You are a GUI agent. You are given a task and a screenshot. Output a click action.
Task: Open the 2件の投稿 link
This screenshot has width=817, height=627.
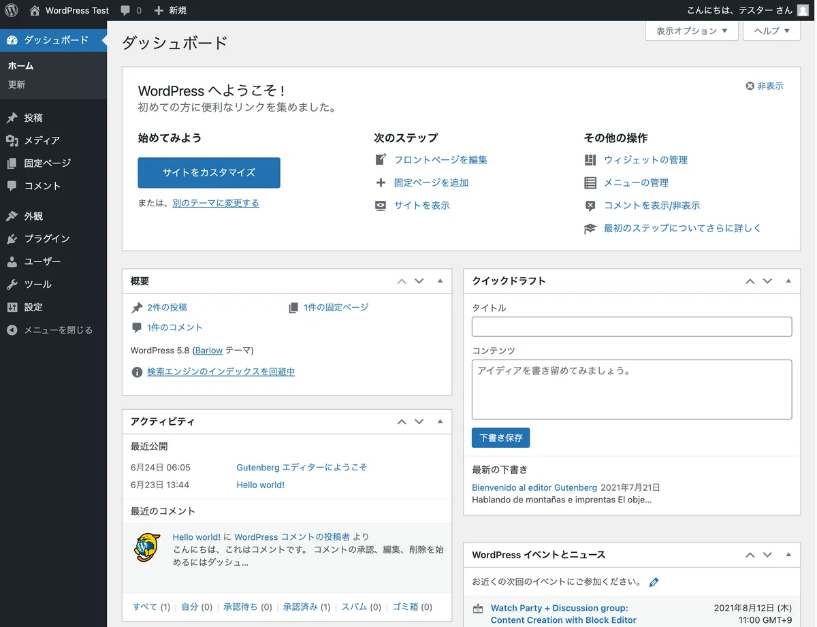click(167, 307)
